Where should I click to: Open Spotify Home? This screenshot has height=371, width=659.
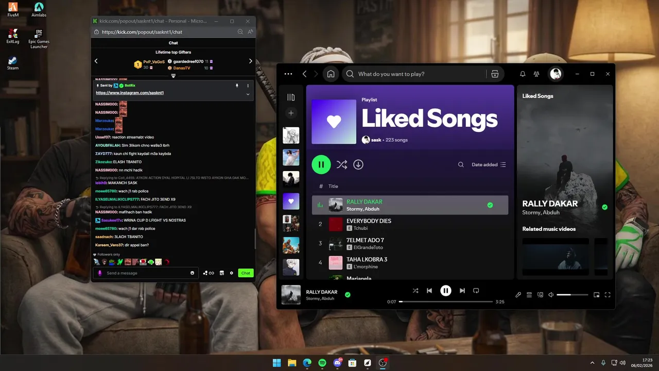click(331, 74)
